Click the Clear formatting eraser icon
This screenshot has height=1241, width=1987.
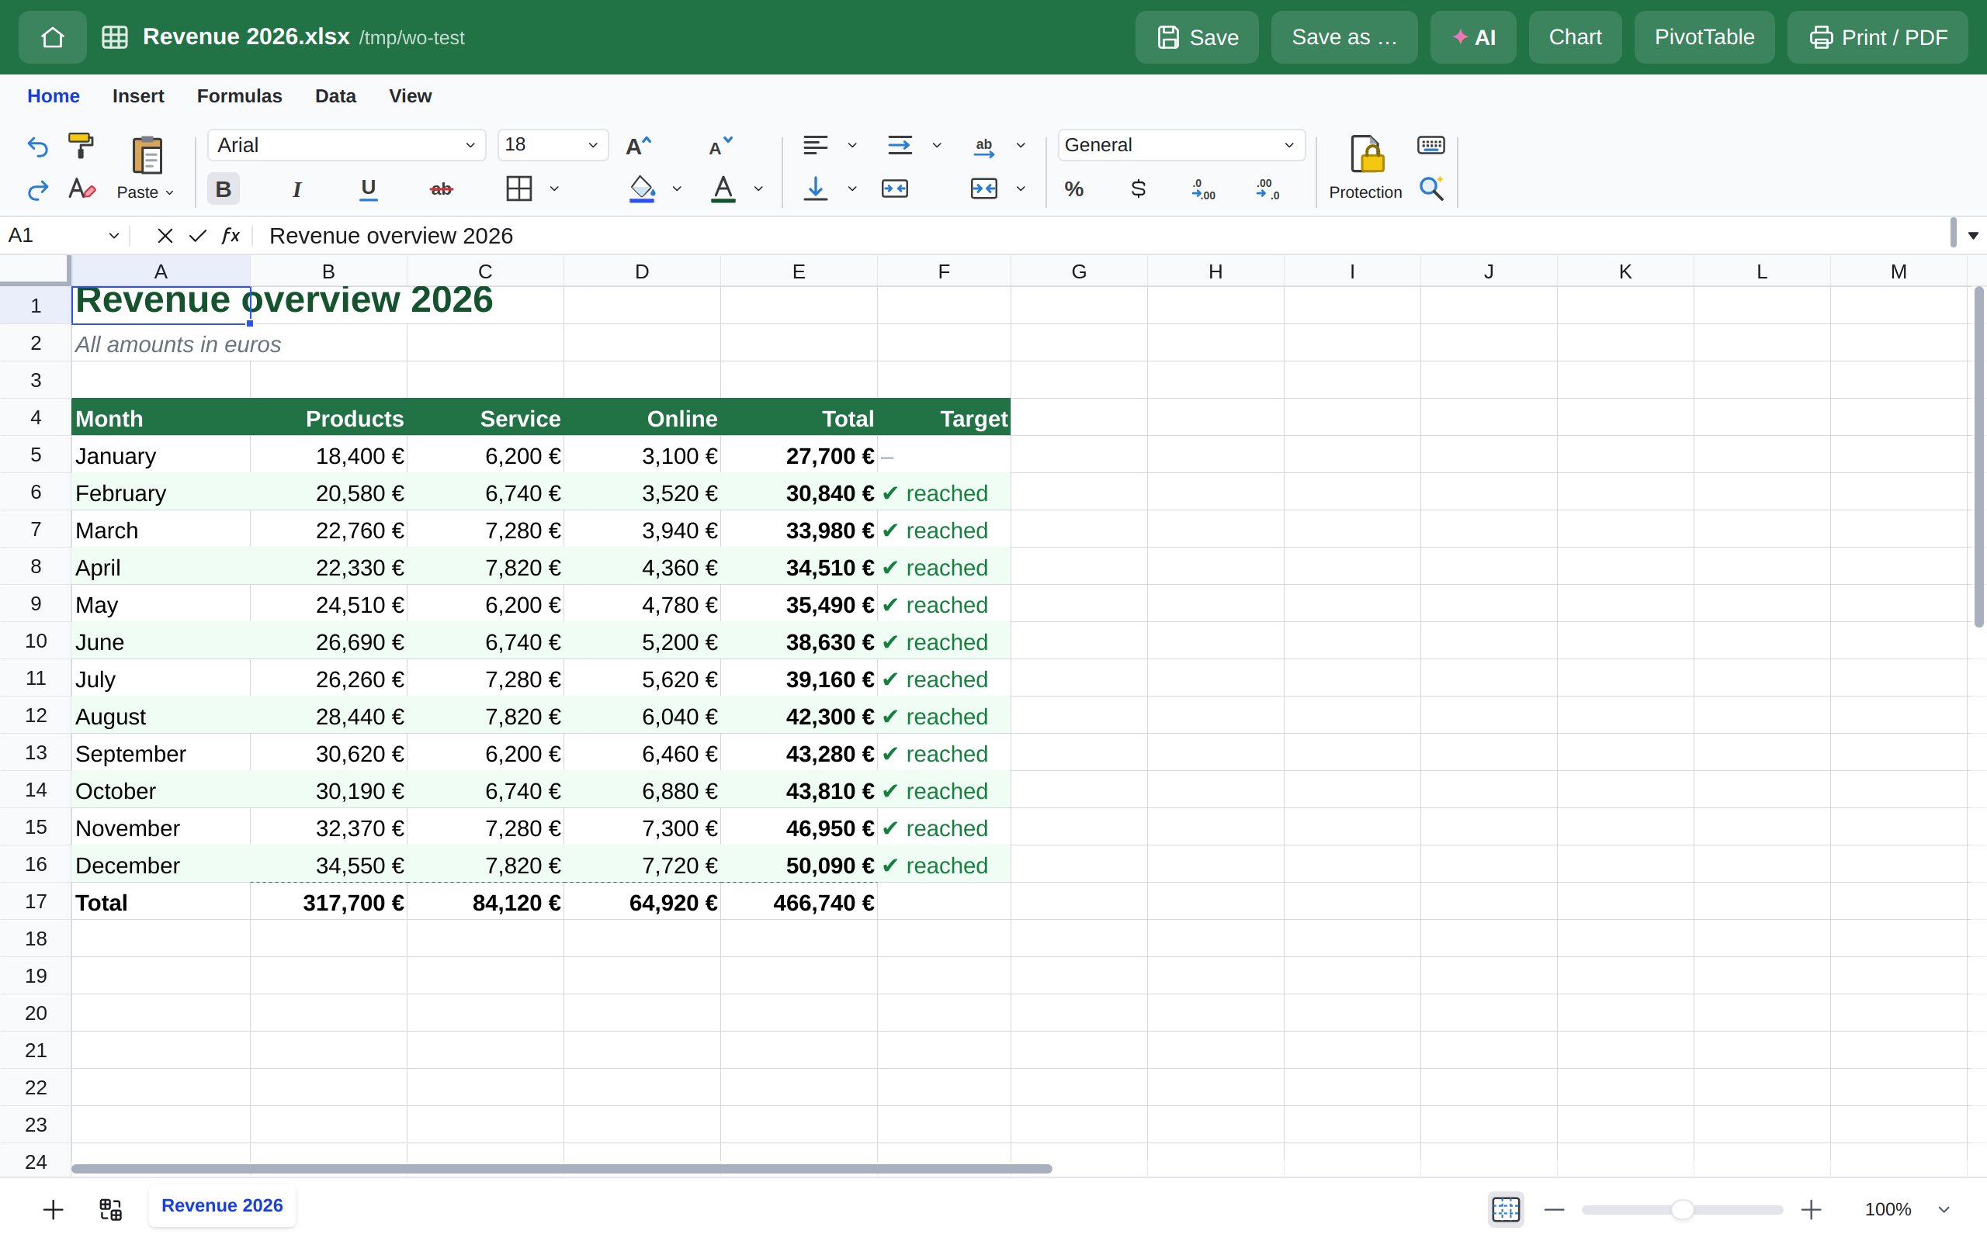(81, 189)
